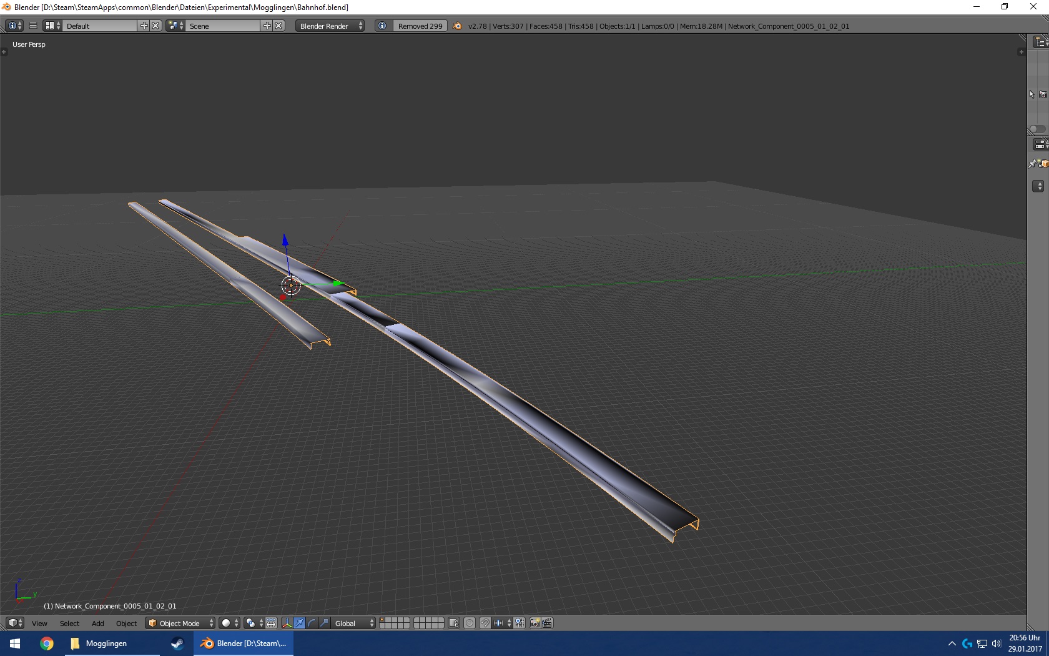The image size is (1049, 656).
Task: Collapse the Info header pulldown menus
Action: click(33, 26)
